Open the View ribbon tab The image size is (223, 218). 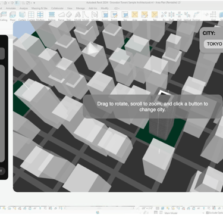(70, 8)
